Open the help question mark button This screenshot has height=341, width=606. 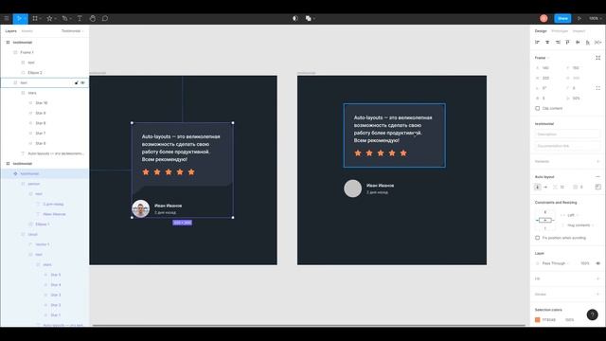(592, 314)
